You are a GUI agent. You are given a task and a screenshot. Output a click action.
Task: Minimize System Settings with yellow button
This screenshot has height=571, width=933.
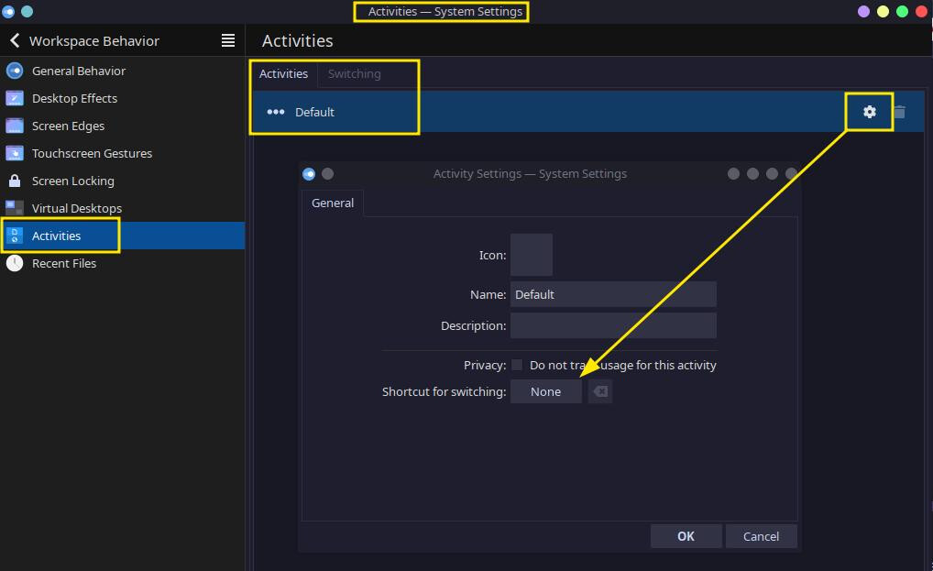click(x=883, y=11)
